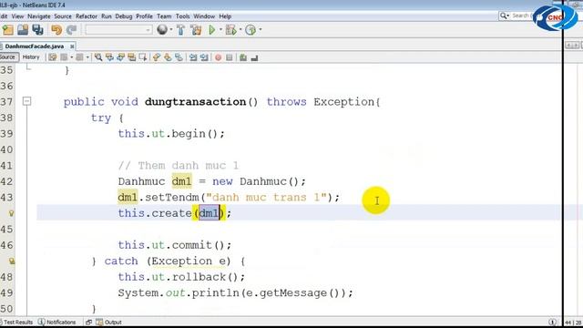Open the Window menu

pyautogui.click(x=204, y=16)
